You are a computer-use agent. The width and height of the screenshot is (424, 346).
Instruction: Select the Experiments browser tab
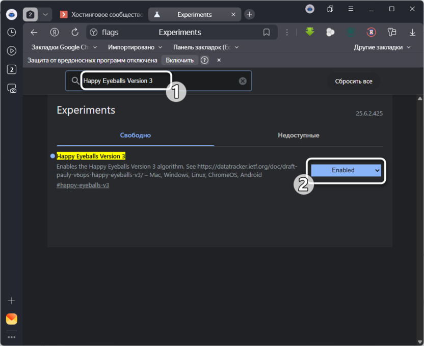point(195,15)
